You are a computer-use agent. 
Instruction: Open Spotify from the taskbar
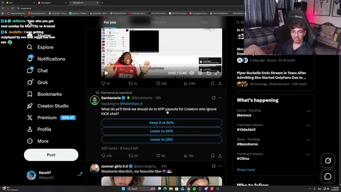click(194, 189)
